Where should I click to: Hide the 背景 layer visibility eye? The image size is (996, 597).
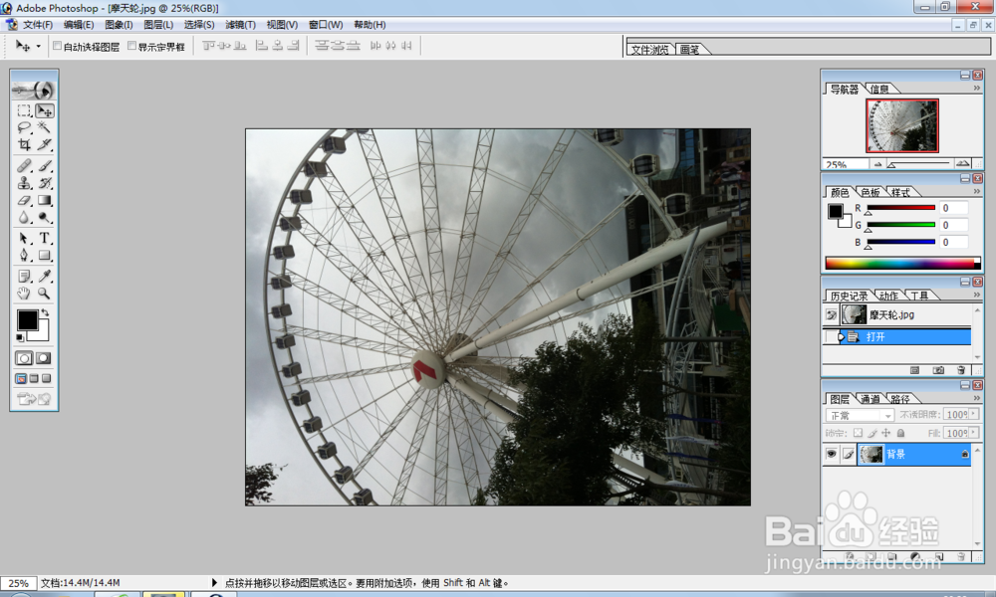click(x=833, y=454)
